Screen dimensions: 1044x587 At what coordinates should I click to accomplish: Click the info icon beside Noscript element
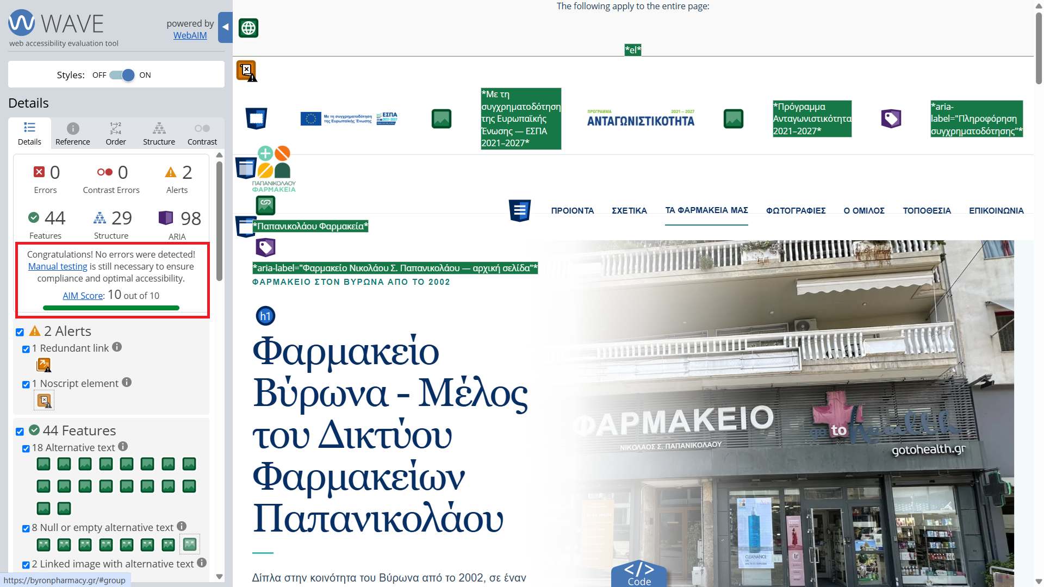[127, 382]
